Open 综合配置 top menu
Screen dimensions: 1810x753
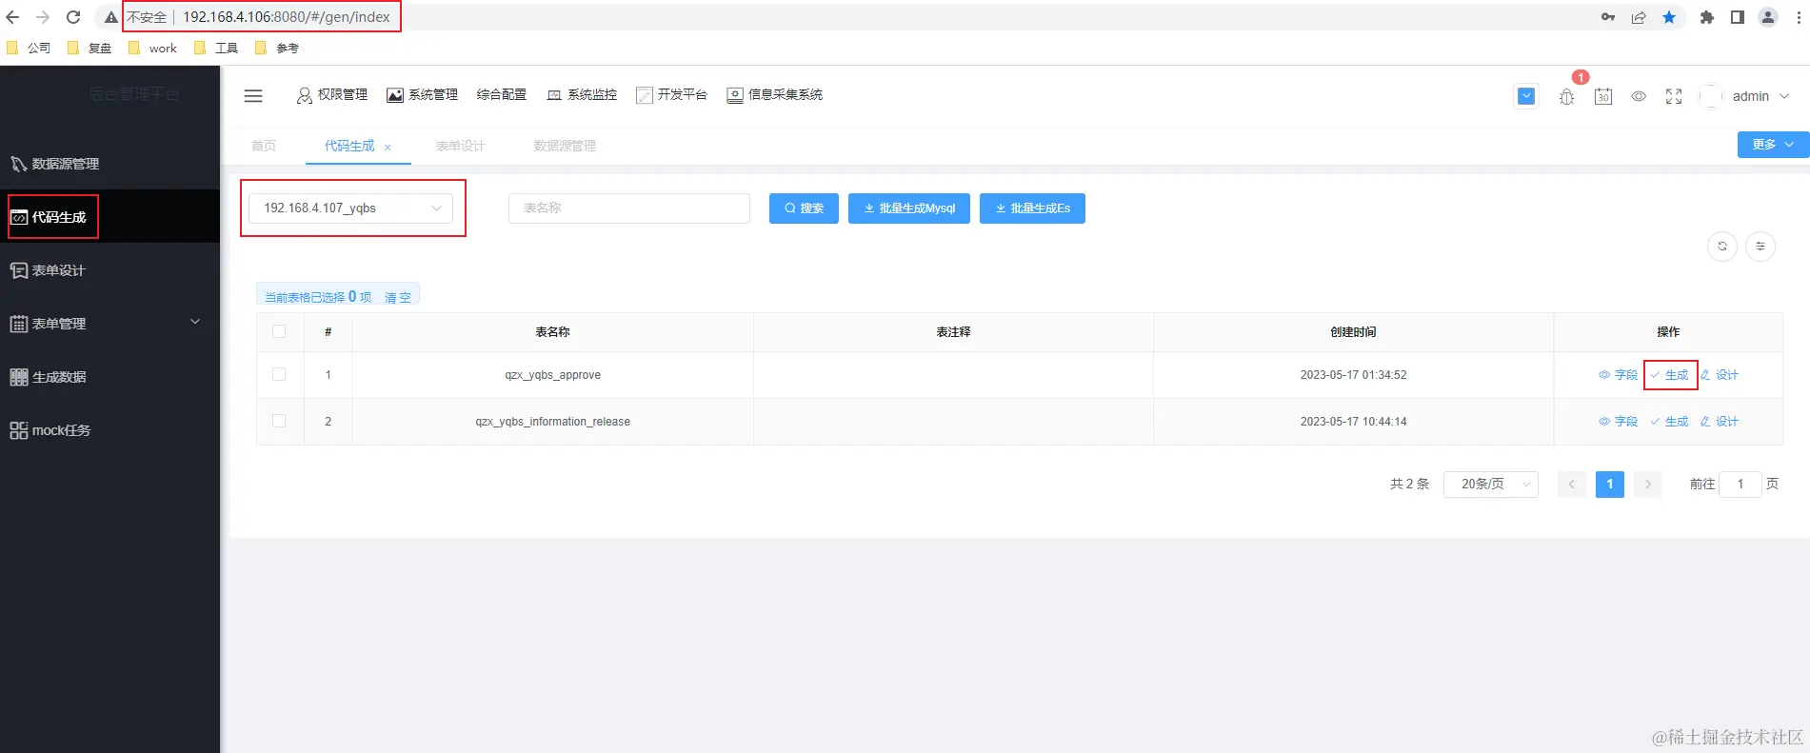[502, 95]
